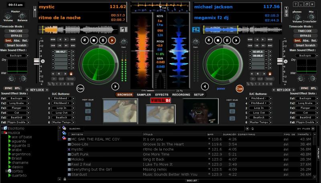321x183 pixels.
Task: Toggle left deck BTL button
Action: pyautogui.click(x=17, y=88)
